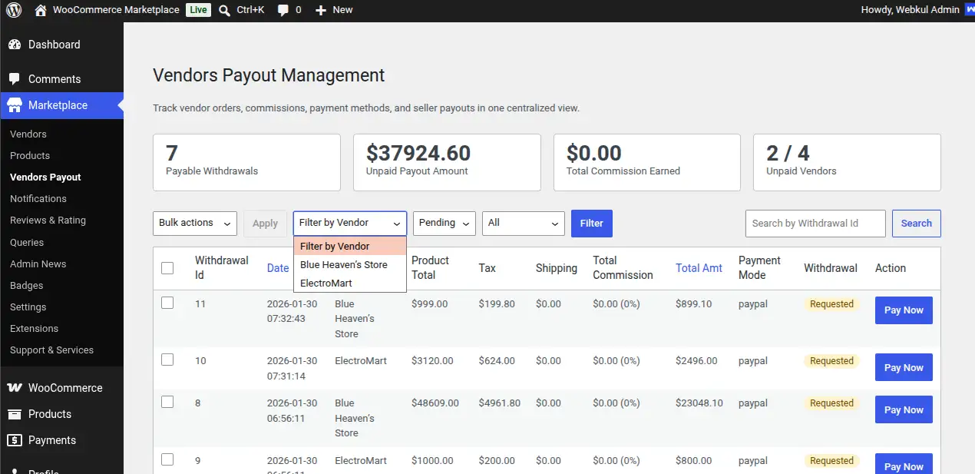Click the Ctrl+K shortcut label

[250, 10]
